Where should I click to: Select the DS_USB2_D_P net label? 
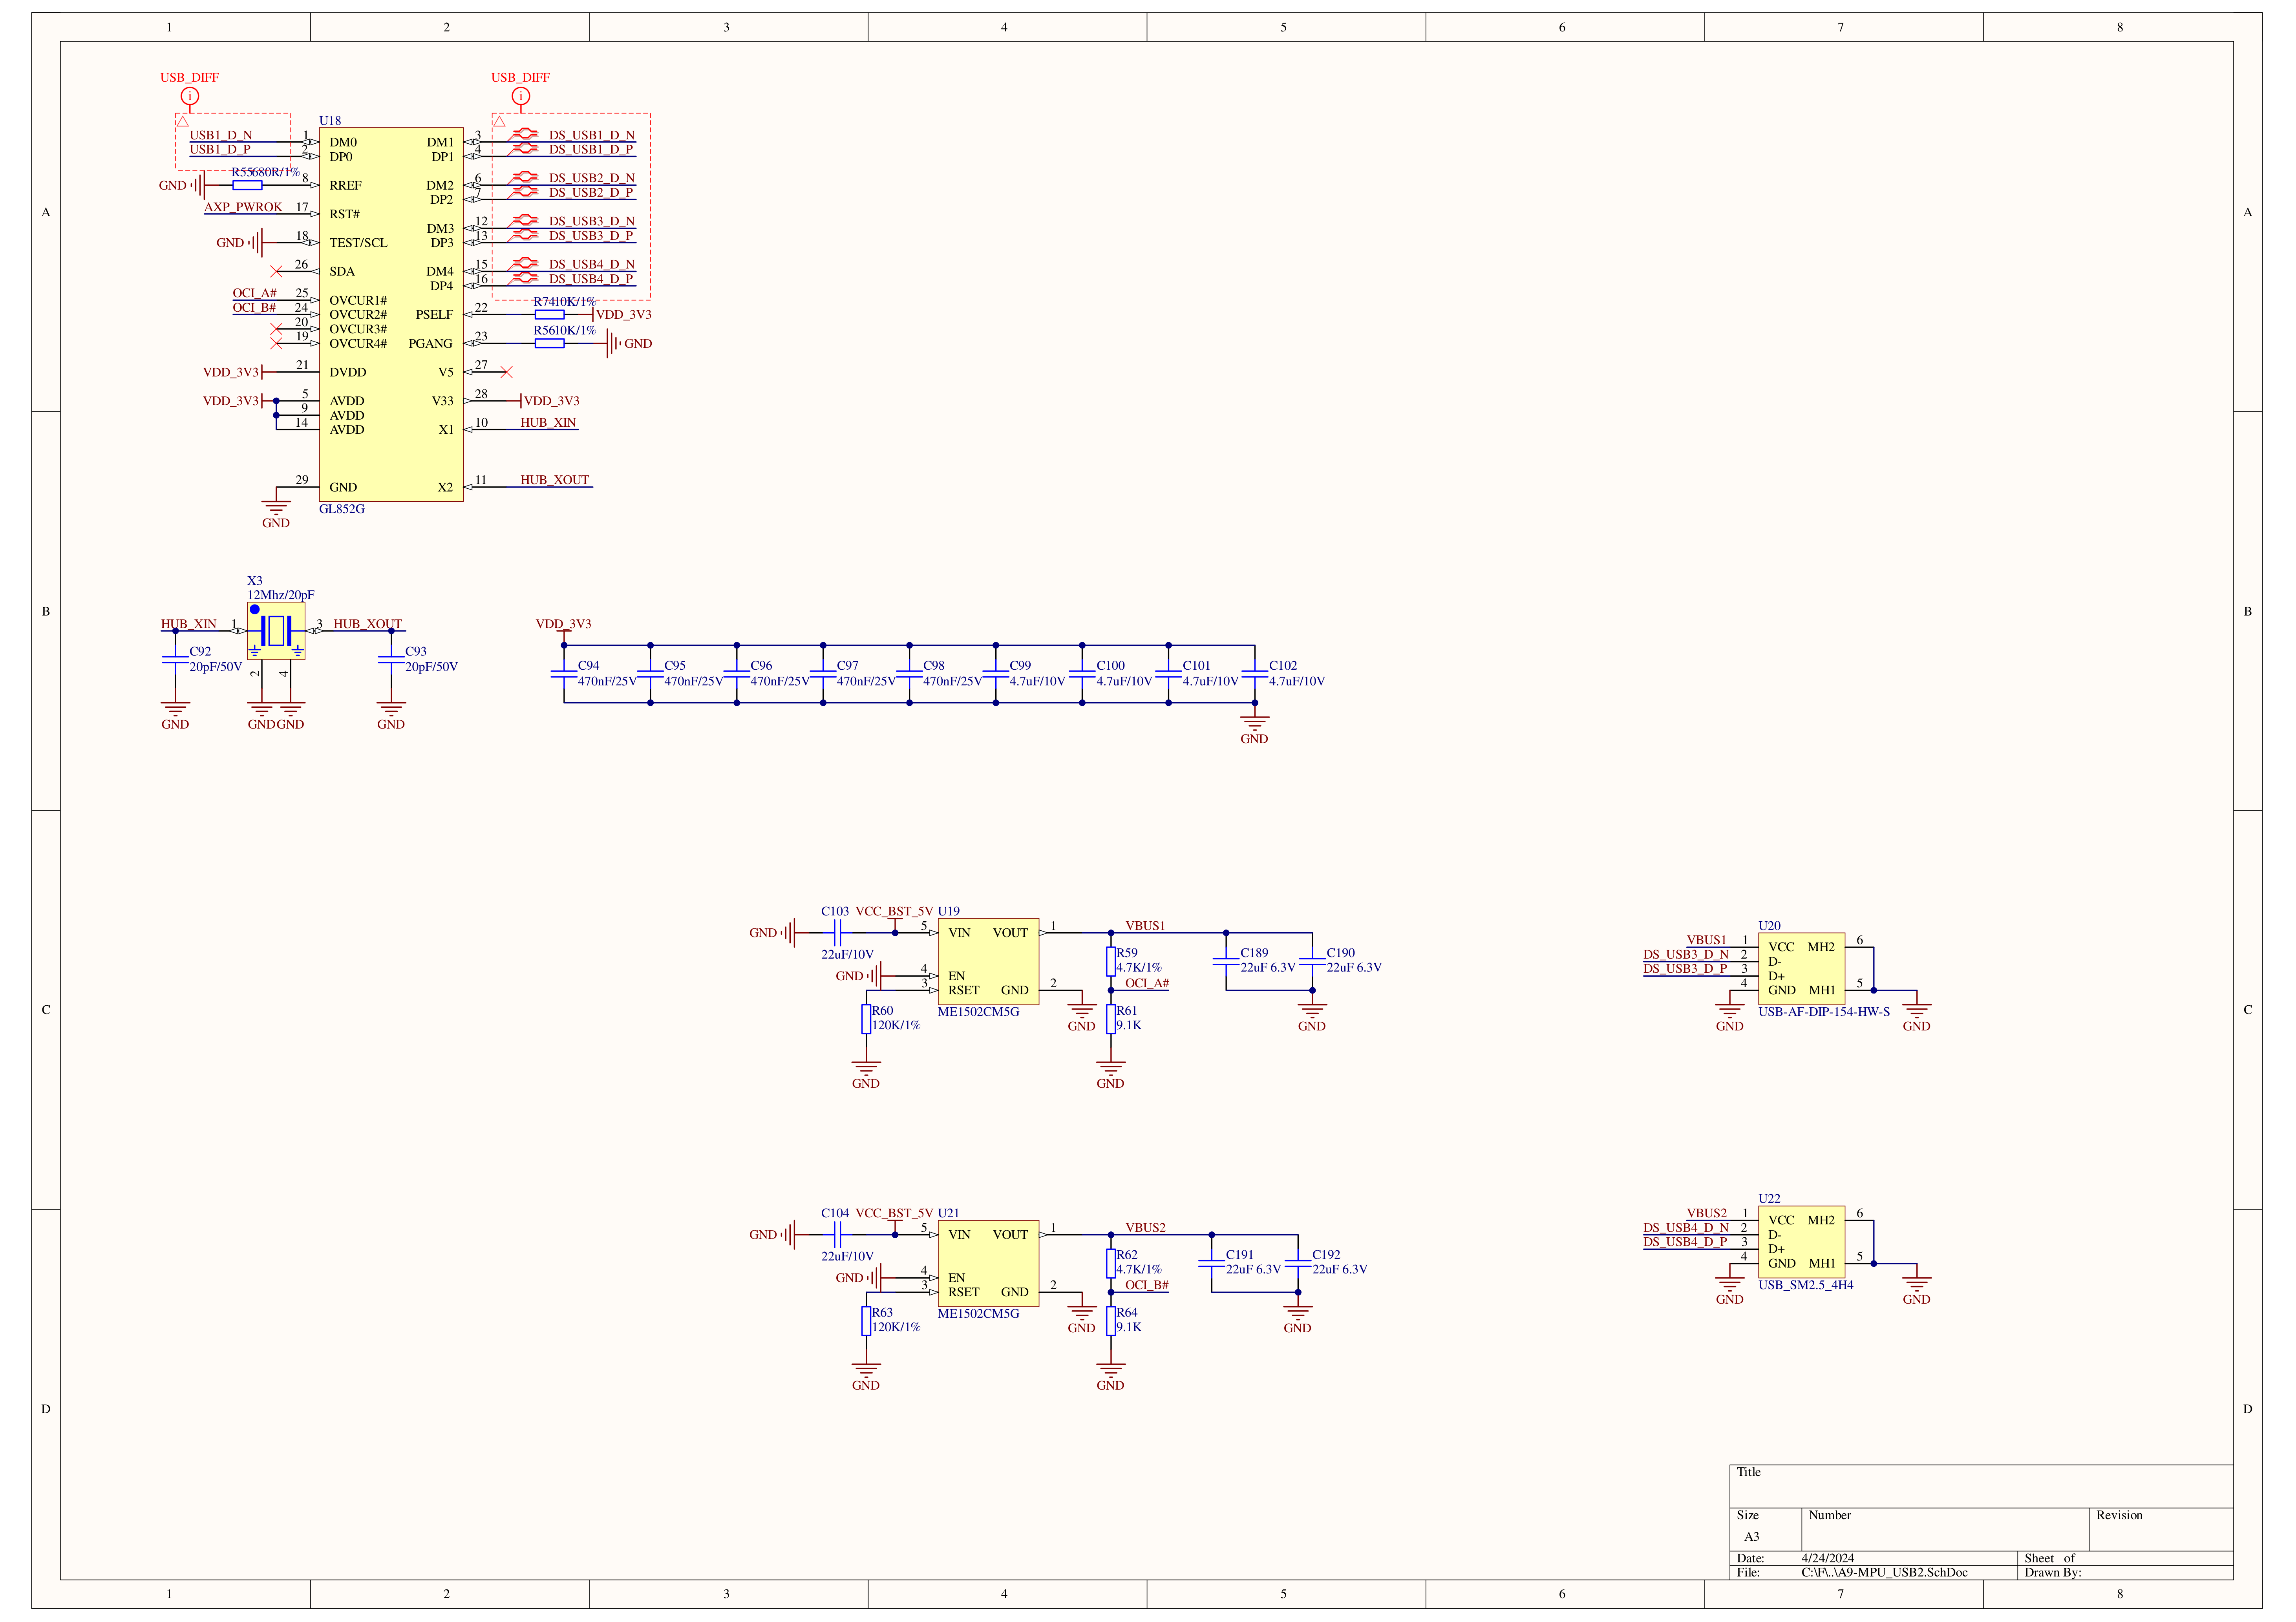click(x=591, y=192)
